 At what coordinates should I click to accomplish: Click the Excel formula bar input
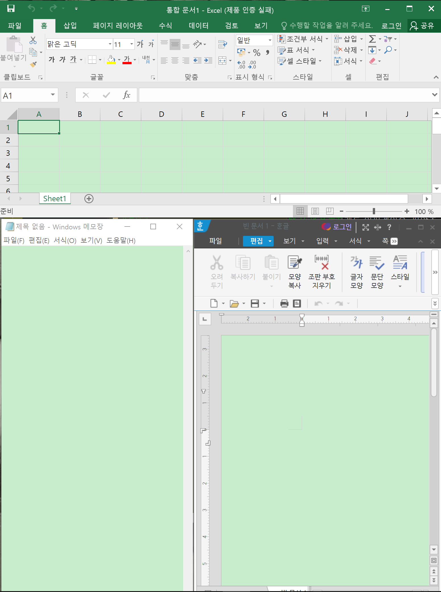(x=285, y=95)
